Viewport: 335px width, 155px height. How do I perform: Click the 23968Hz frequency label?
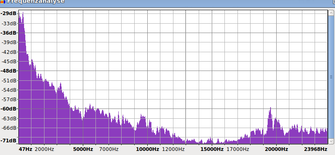pyautogui.click(x=315, y=149)
